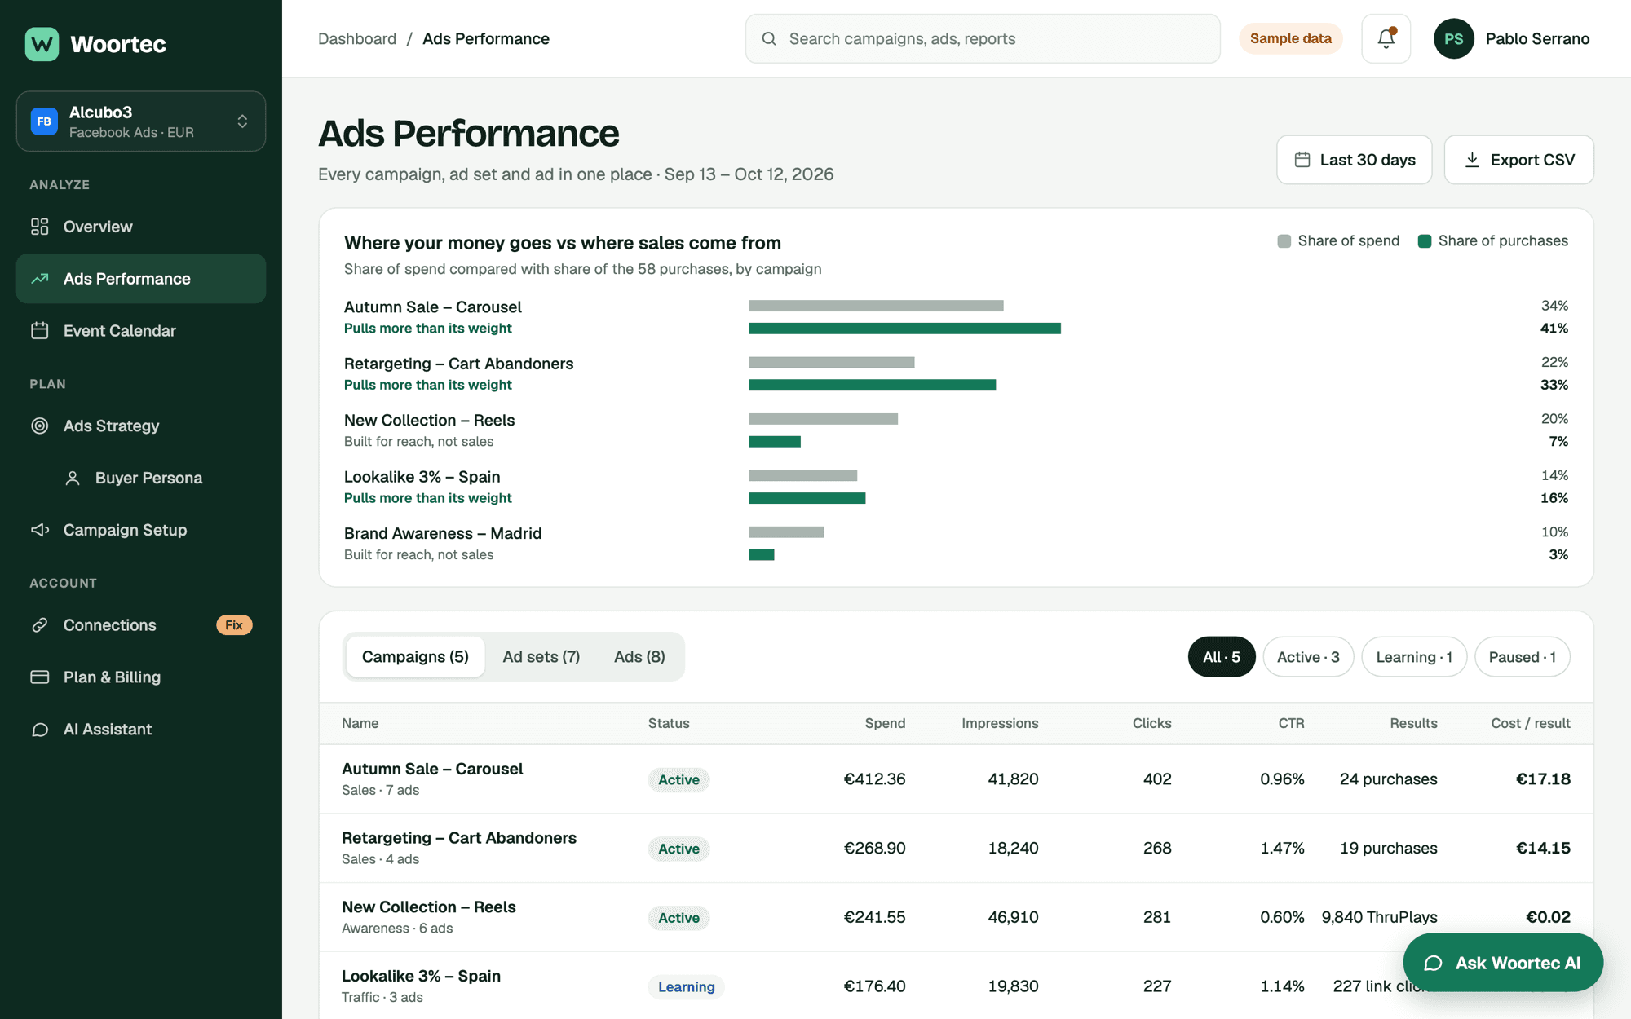
Task: Sort table by Spend column header
Action: coord(885,723)
